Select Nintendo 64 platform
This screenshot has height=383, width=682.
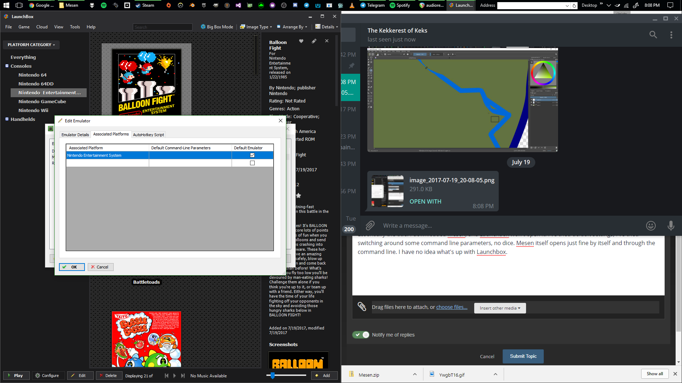point(32,75)
